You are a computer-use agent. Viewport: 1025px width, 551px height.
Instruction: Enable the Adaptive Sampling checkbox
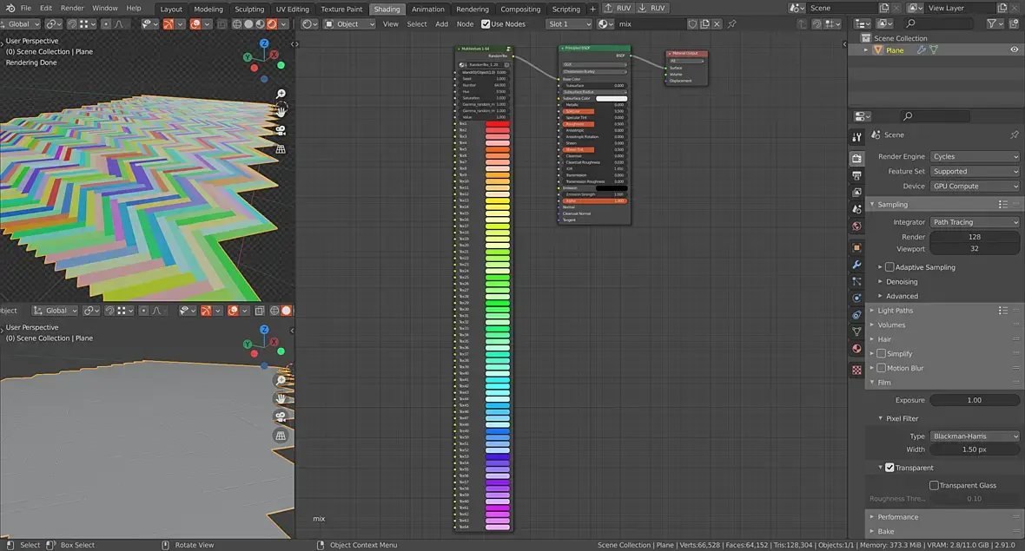click(x=889, y=267)
